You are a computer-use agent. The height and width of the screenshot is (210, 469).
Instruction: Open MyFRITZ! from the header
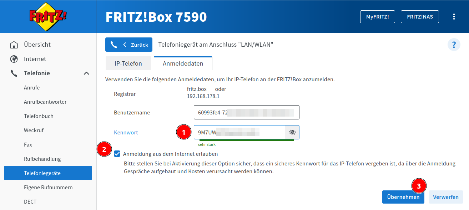point(378,17)
